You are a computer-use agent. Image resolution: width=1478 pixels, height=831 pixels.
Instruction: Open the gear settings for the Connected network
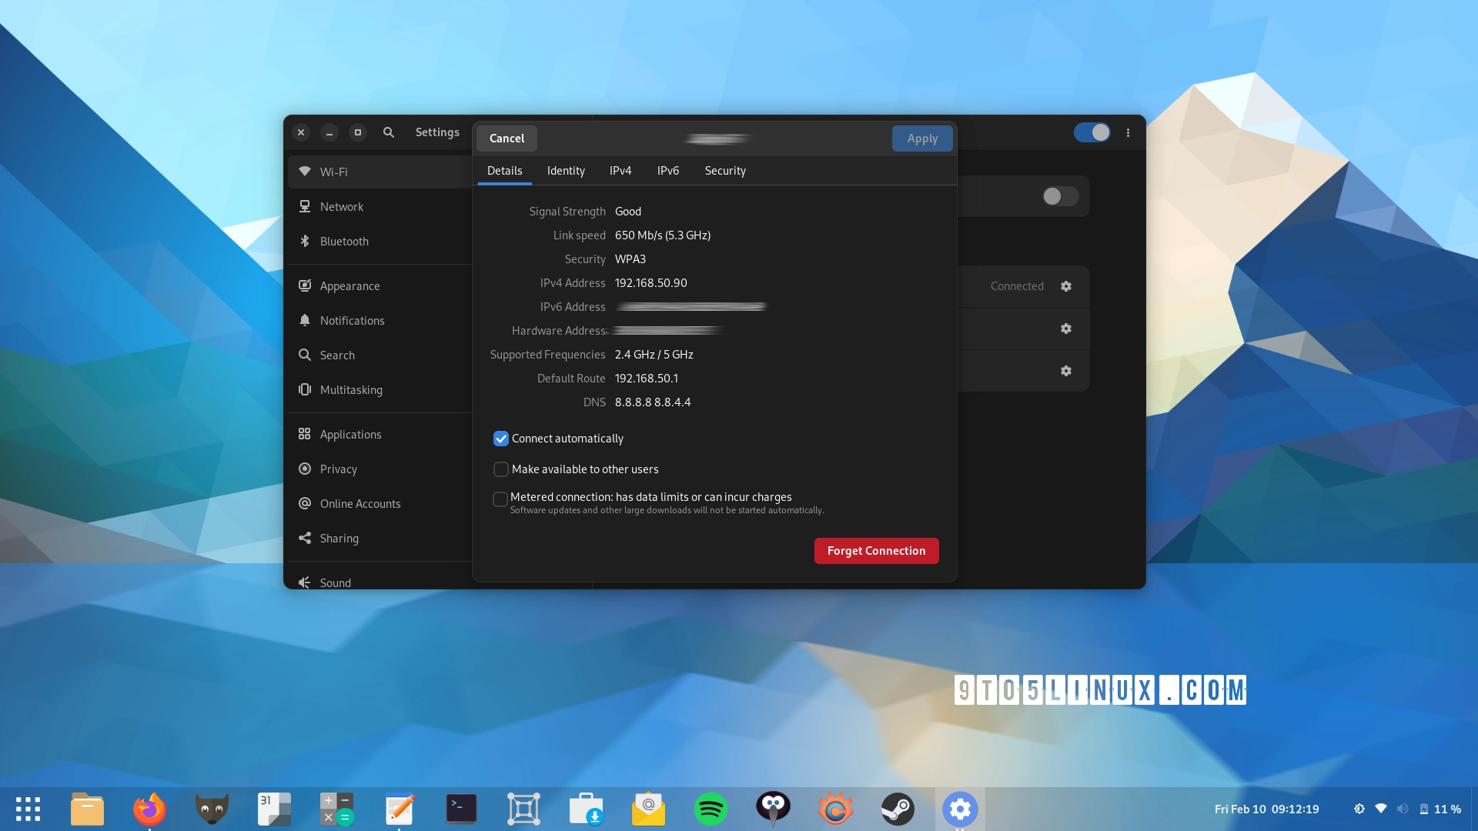[x=1066, y=285]
